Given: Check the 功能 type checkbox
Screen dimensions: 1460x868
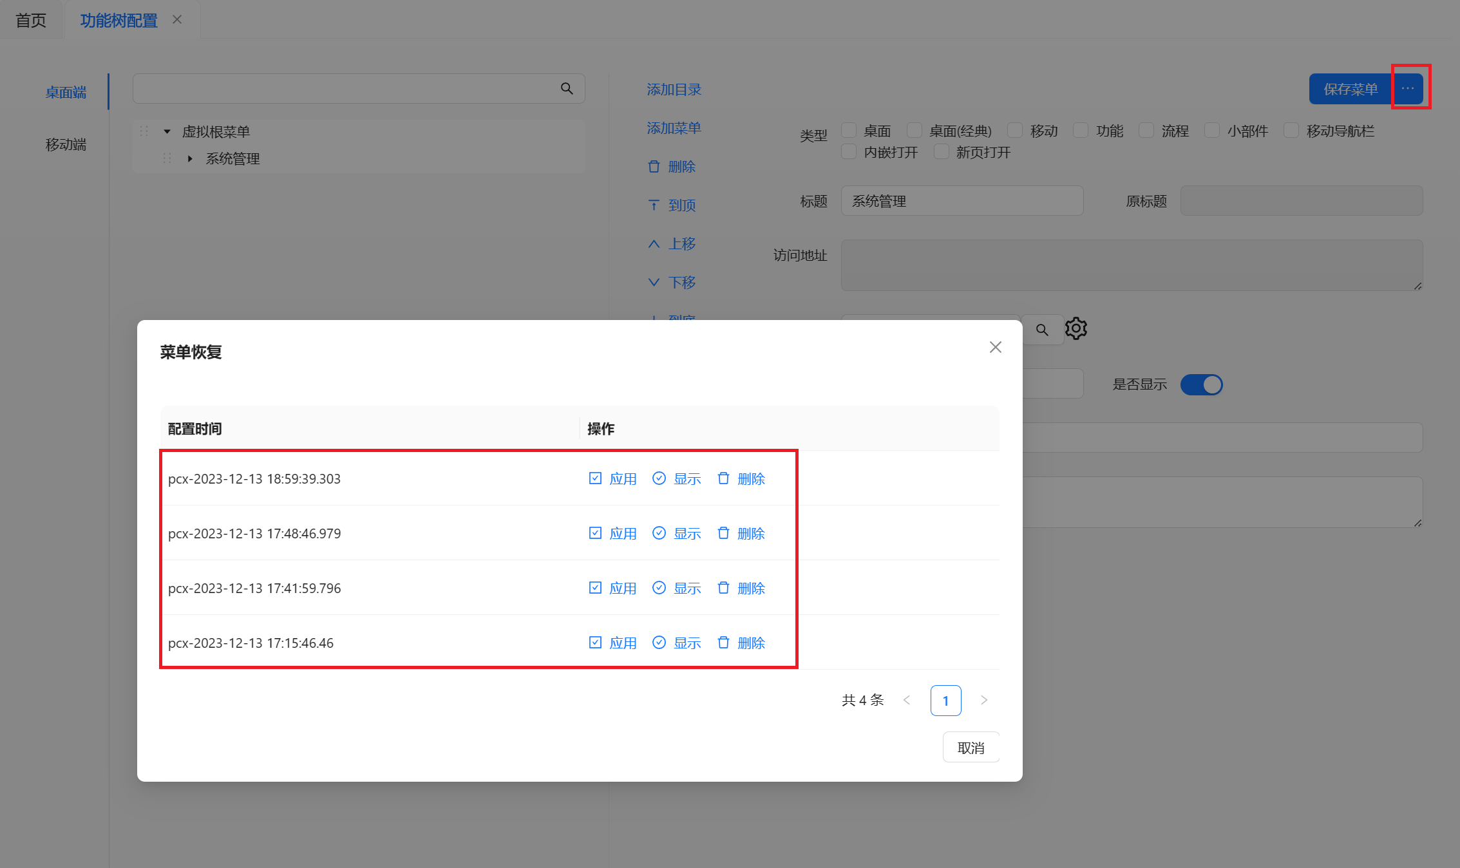Looking at the screenshot, I should tap(1081, 131).
